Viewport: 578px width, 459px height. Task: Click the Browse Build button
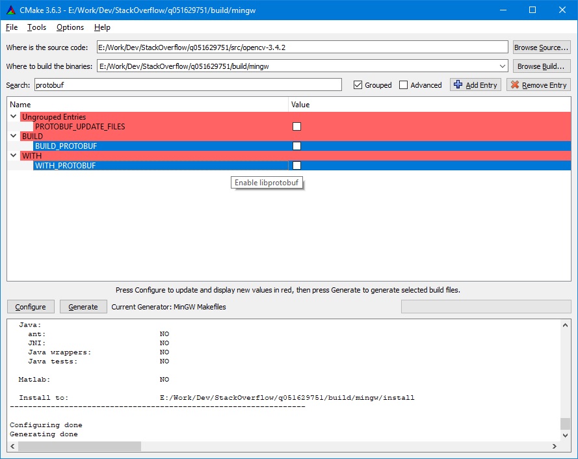click(542, 66)
